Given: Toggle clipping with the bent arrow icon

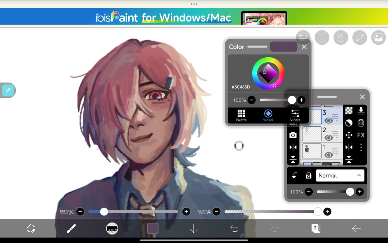Looking at the screenshot, I should pos(294,176).
